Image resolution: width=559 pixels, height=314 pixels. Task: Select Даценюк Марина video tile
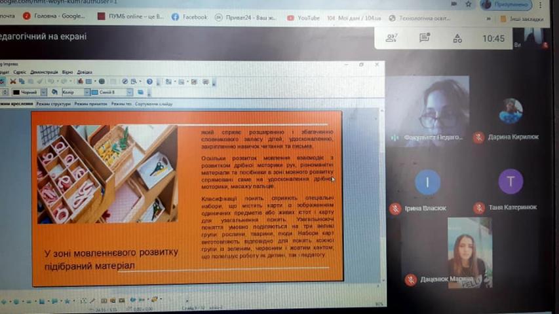[x=470, y=252]
